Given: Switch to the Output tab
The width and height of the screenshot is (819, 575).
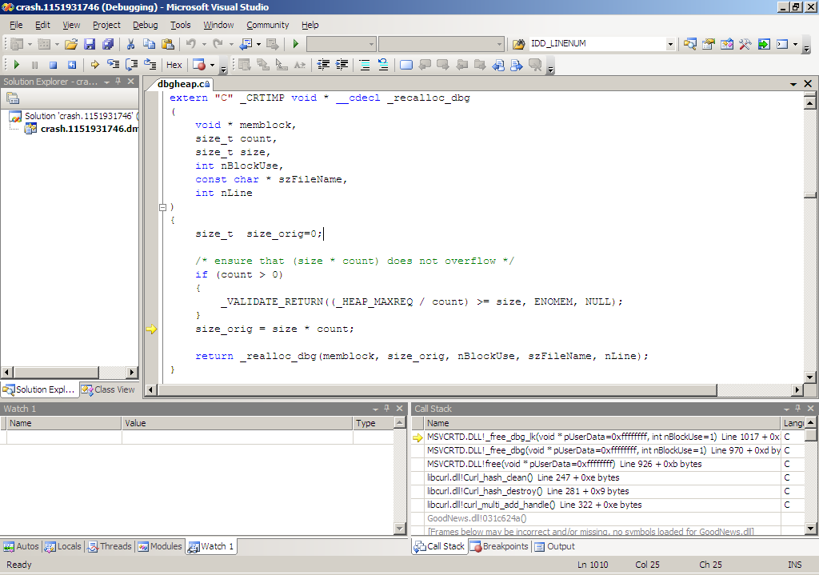Looking at the screenshot, I should (554, 546).
